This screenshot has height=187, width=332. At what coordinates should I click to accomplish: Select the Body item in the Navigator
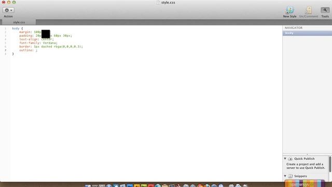pyautogui.click(x=307, y=33)
